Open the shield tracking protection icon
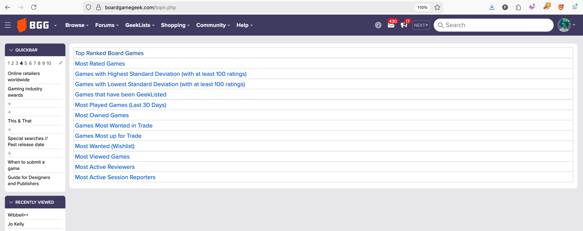Image resolution: width=583 pixels, height=231 pixels. [89, 7]
